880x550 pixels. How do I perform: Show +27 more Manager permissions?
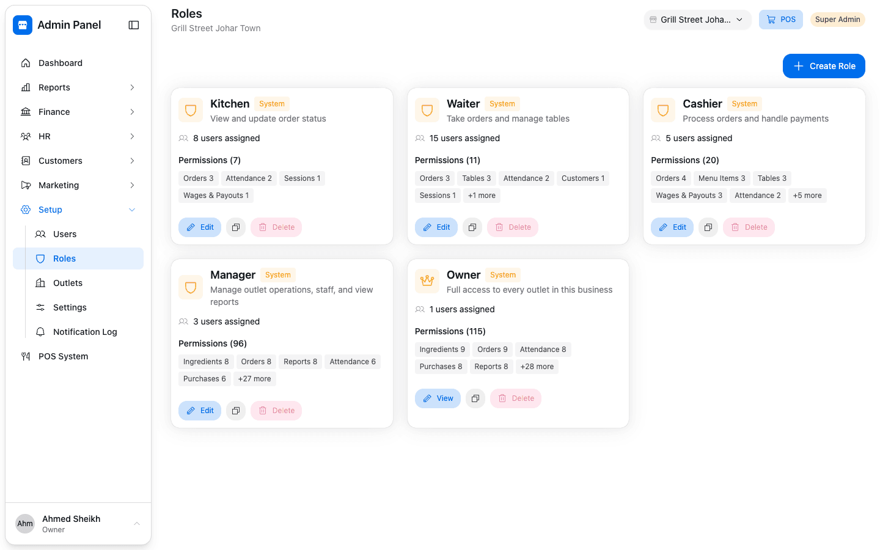[255, 379]
